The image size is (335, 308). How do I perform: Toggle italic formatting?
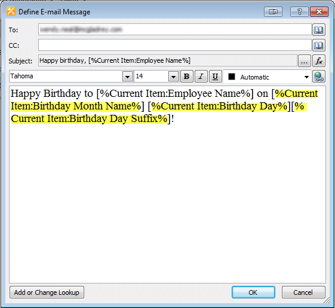(x=201, y=77)
